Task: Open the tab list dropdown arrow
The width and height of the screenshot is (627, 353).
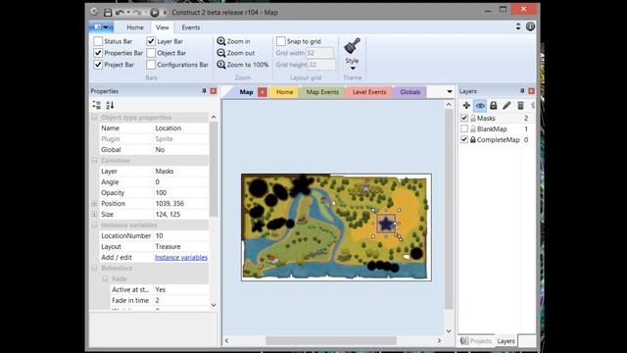Action: click(x=449, y=91)
